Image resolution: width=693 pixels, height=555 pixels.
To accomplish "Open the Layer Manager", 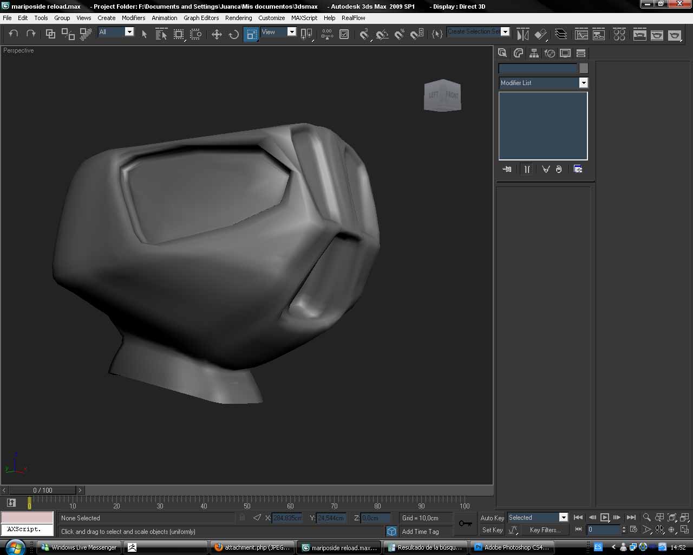I will click(x=561, y=34).
